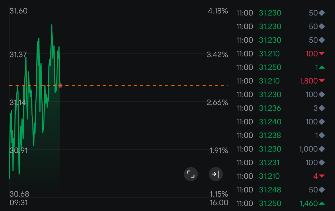The width and height of the screenshot is (335, 211).
Task: Select trade price 31.248
Action: coord(270,190)
